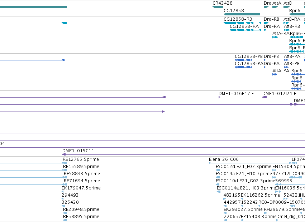Click the 325420 EST entry
Screen dimensions: 305x222
pyautogui.click(x=62, y=206)
